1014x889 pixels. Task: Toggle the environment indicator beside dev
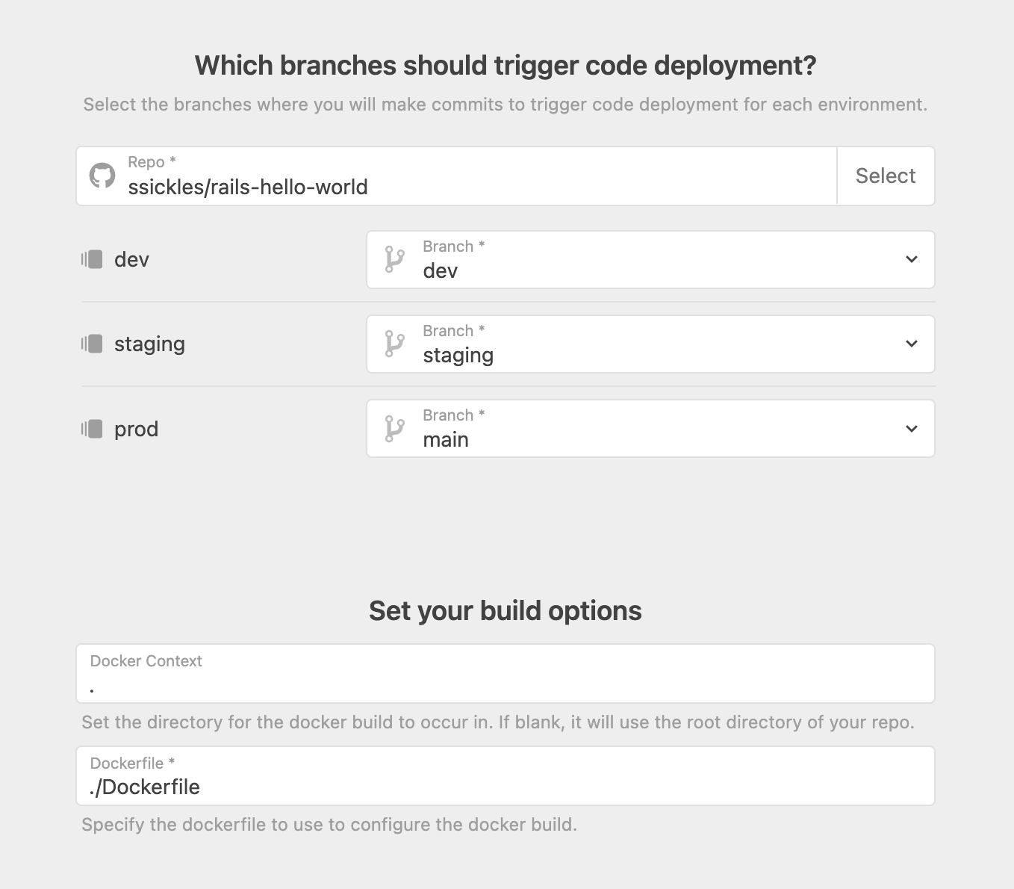[x=90, y=259]
